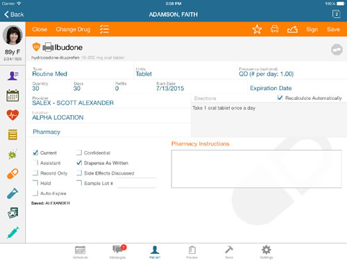The width and height of the screenshot is (347, 260).
Task: Open the medications pill icon in sidebar
Action: pyautogui.click(x=12, y=174)
